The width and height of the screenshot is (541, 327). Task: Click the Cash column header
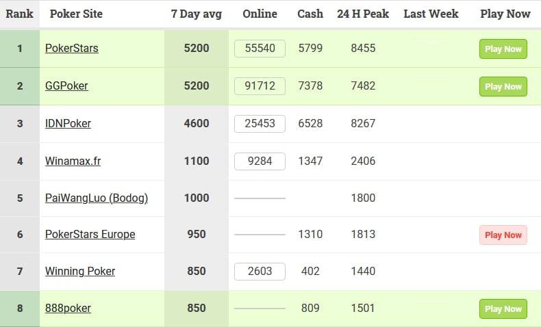click(310, 14)
